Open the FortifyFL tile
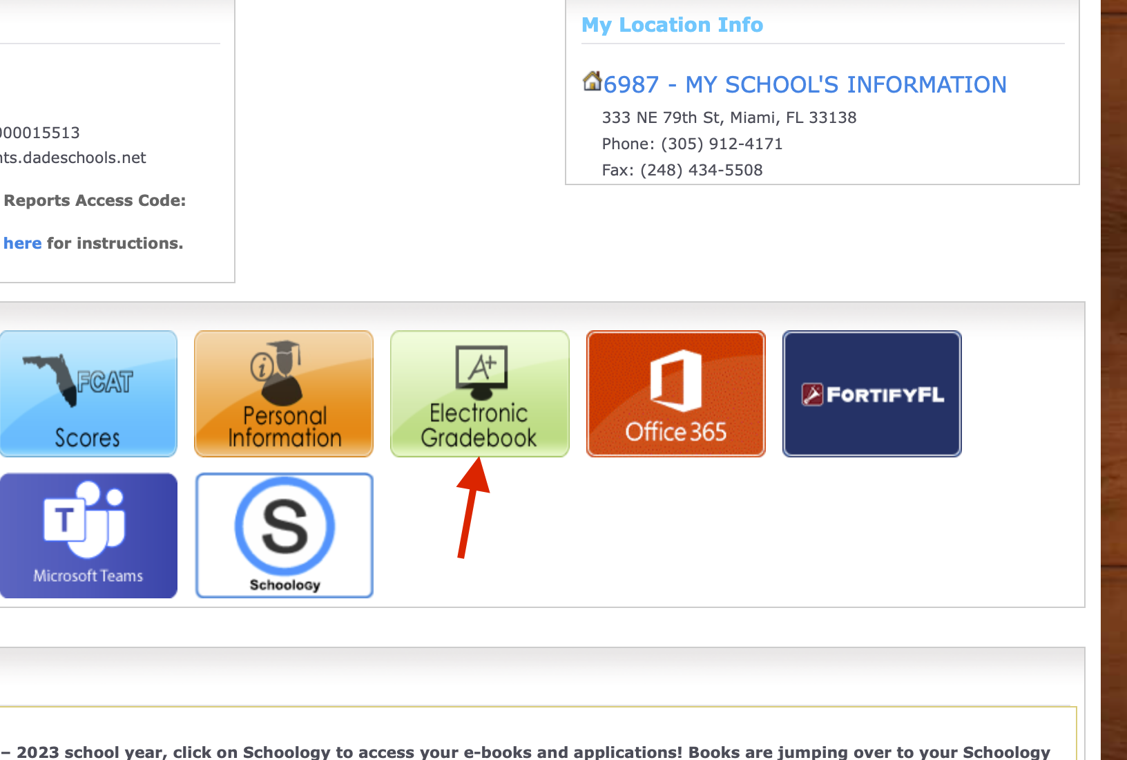The width and height of the screenshot is (1127, 760). 872,394
